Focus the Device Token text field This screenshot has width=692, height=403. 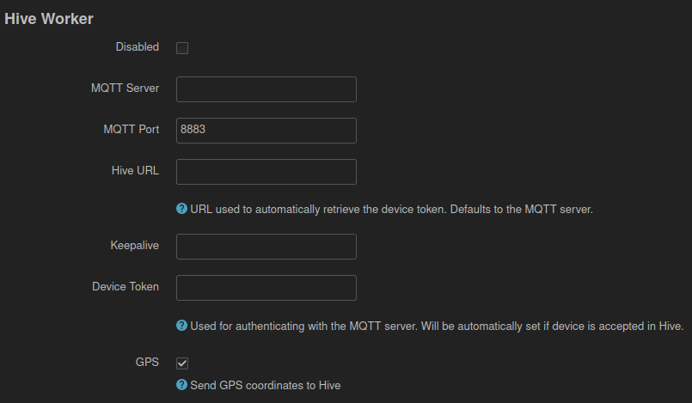tap(266, 288)
